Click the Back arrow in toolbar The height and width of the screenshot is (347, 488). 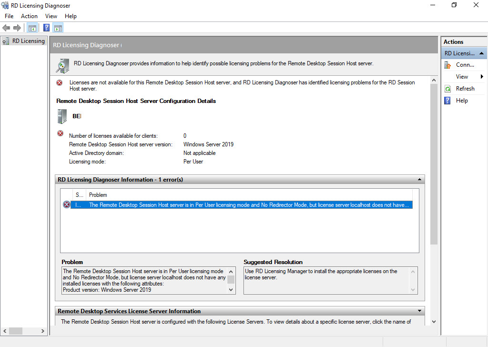6,28
